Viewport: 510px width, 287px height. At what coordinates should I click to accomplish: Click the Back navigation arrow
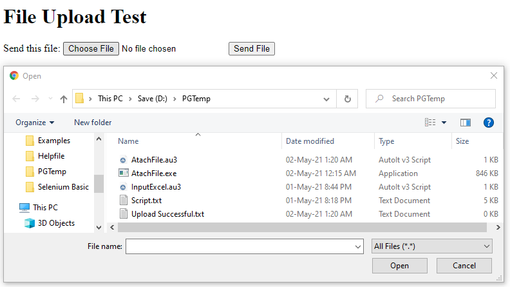(x=16, y=99)
